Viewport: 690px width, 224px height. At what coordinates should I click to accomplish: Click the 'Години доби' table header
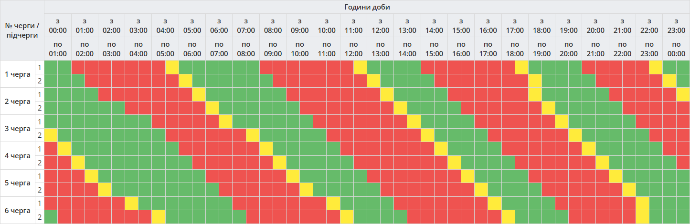click(367, 7)
